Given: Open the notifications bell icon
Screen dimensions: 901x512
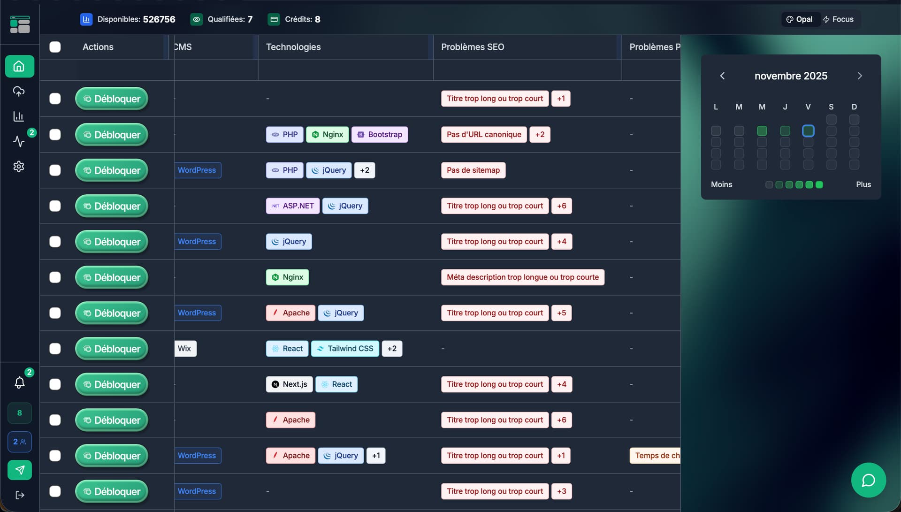Looking at the screenshot, I should tap(19, 382).
